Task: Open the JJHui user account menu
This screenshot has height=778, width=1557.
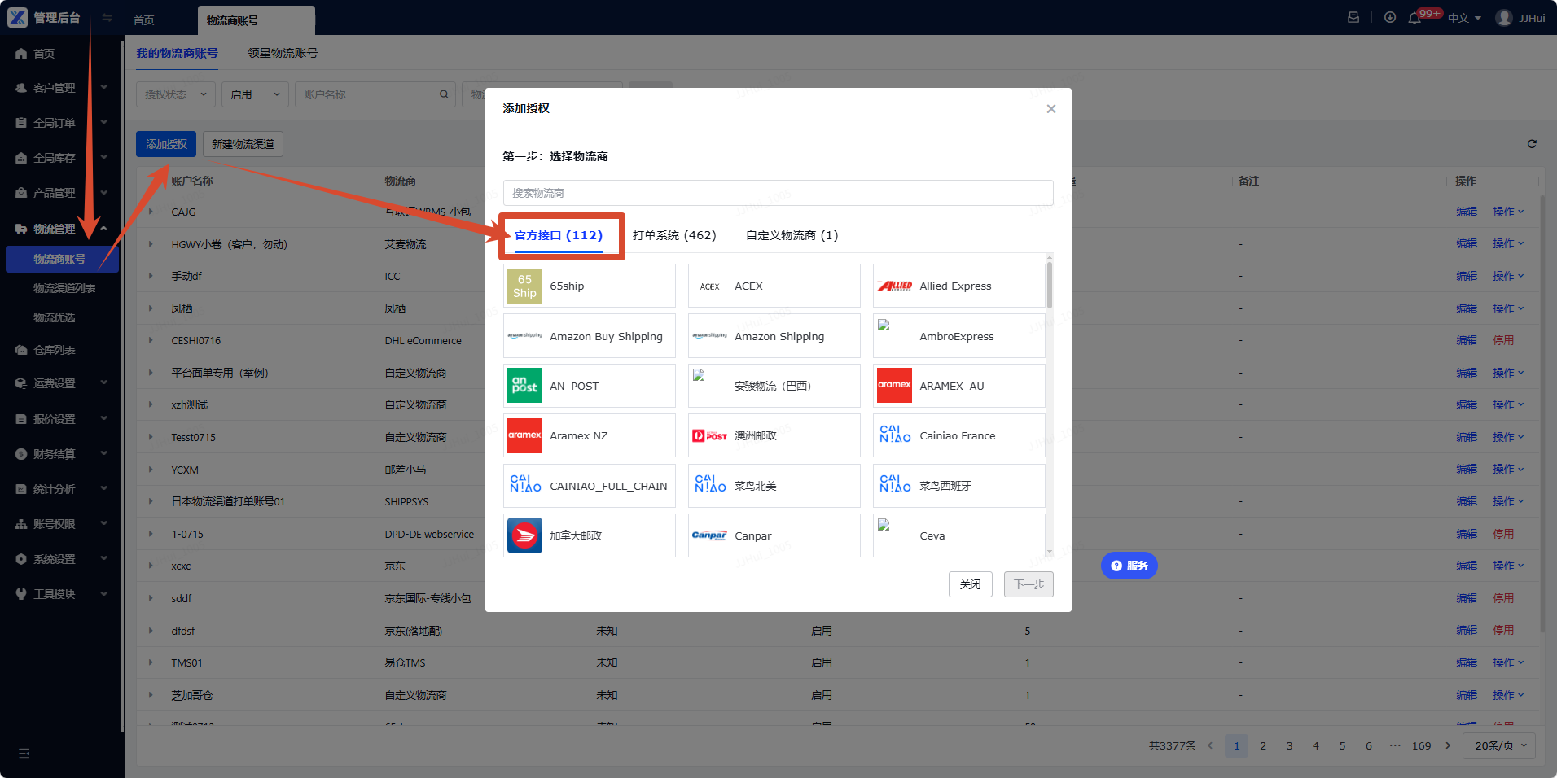Action: (1520, 18)
